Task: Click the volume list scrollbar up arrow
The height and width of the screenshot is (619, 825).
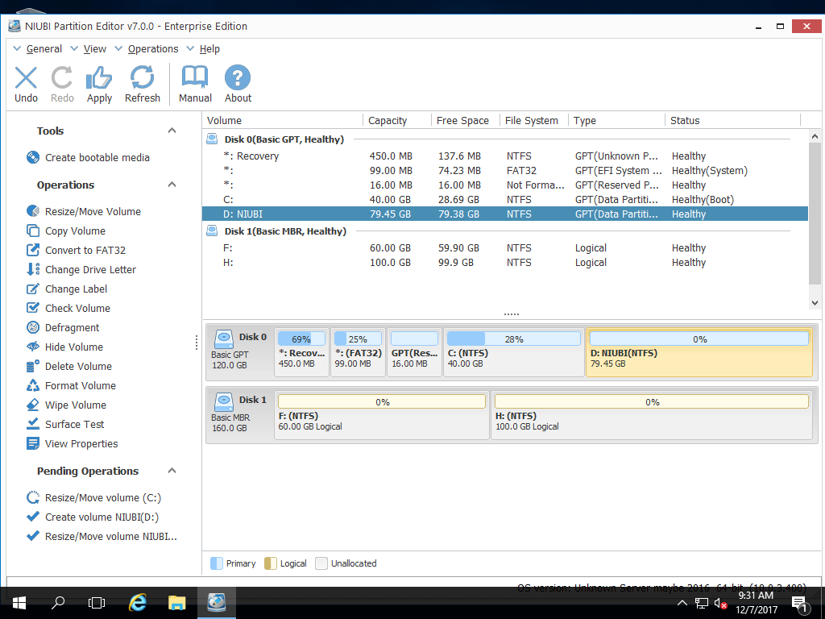Action: pyautogui.click(x=815, y=136)
